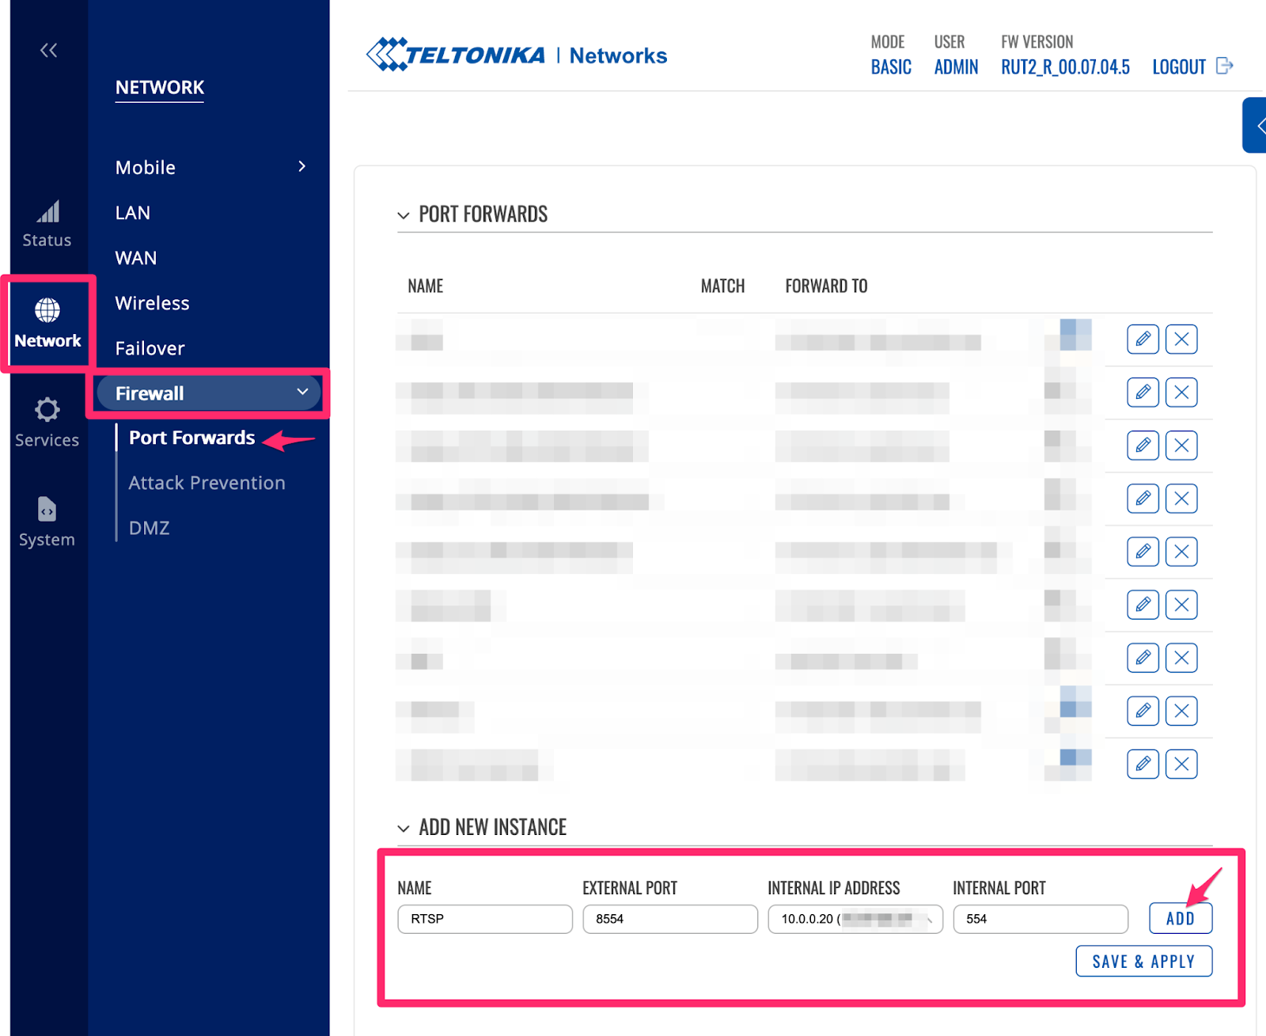Toggle the first port forward rule switch
Image resolution: width=1266 pixels, height=1036 pixels.
1074,335
